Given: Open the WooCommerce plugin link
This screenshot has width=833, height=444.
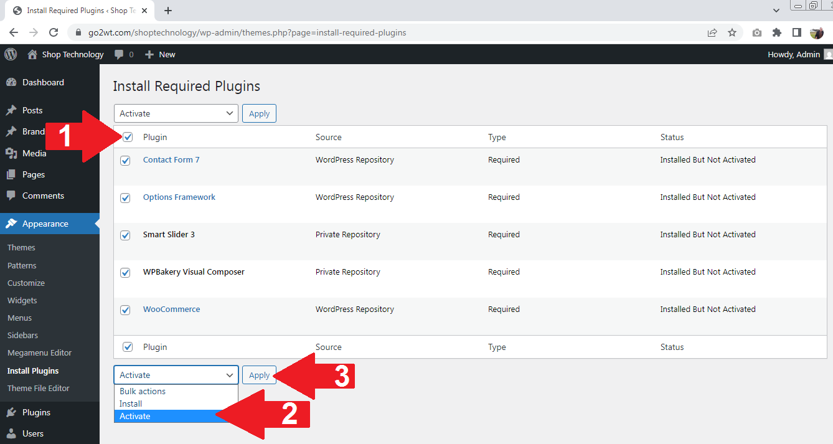Looking at the screenshot, I should (x=172, y=309).
